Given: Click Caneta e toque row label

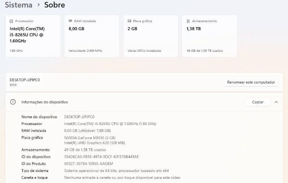Looking at the screenshot, I should pos(34,178).
